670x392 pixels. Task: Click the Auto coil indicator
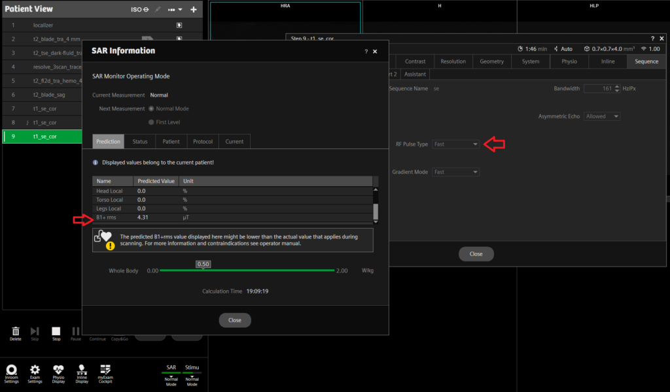click(563, 49)
